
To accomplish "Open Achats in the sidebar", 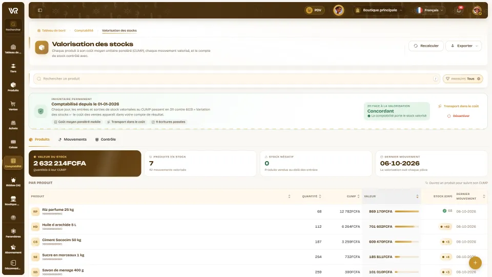I will tap(13, 125).
